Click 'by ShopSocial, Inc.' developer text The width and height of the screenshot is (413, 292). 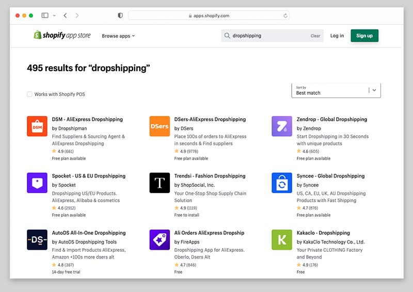click(195, 185)
